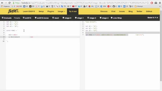Bookmark page with the star icon

click(148, 3)
